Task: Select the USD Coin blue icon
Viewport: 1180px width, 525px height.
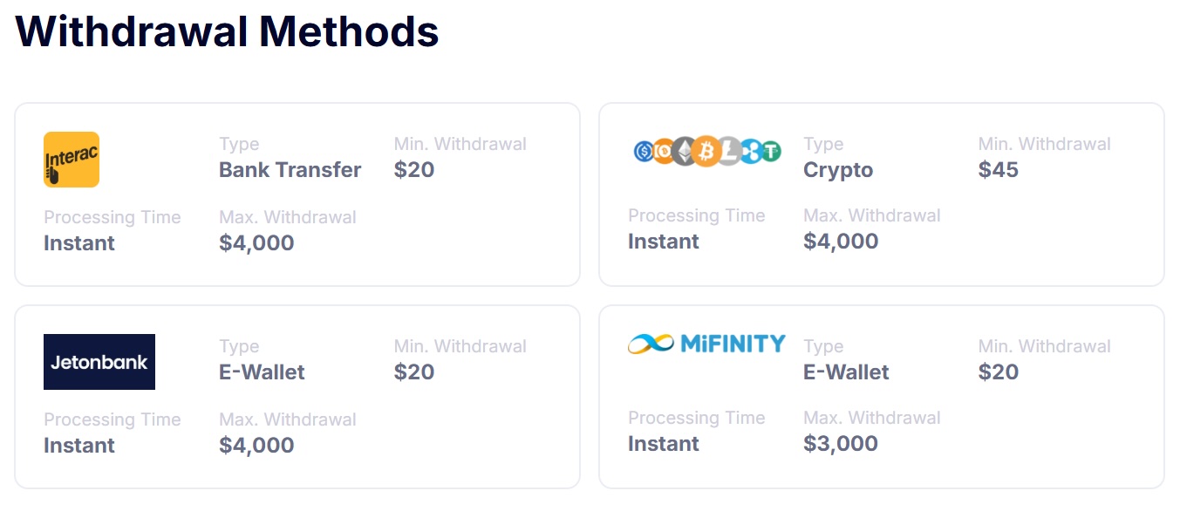Action: tap(644, 151)
